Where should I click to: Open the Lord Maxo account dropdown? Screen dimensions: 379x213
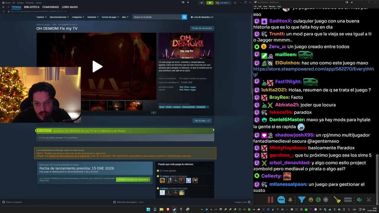point(223,3)
